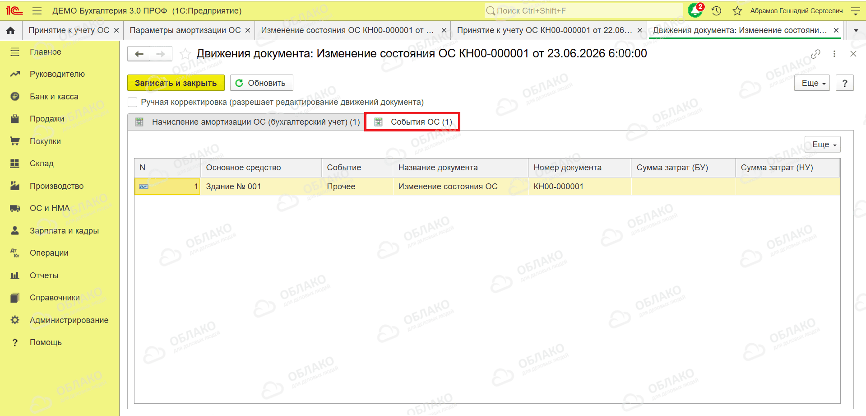Open Справочники section
Viewport: 866px width, 416px height.
click(x=55, y=298)
